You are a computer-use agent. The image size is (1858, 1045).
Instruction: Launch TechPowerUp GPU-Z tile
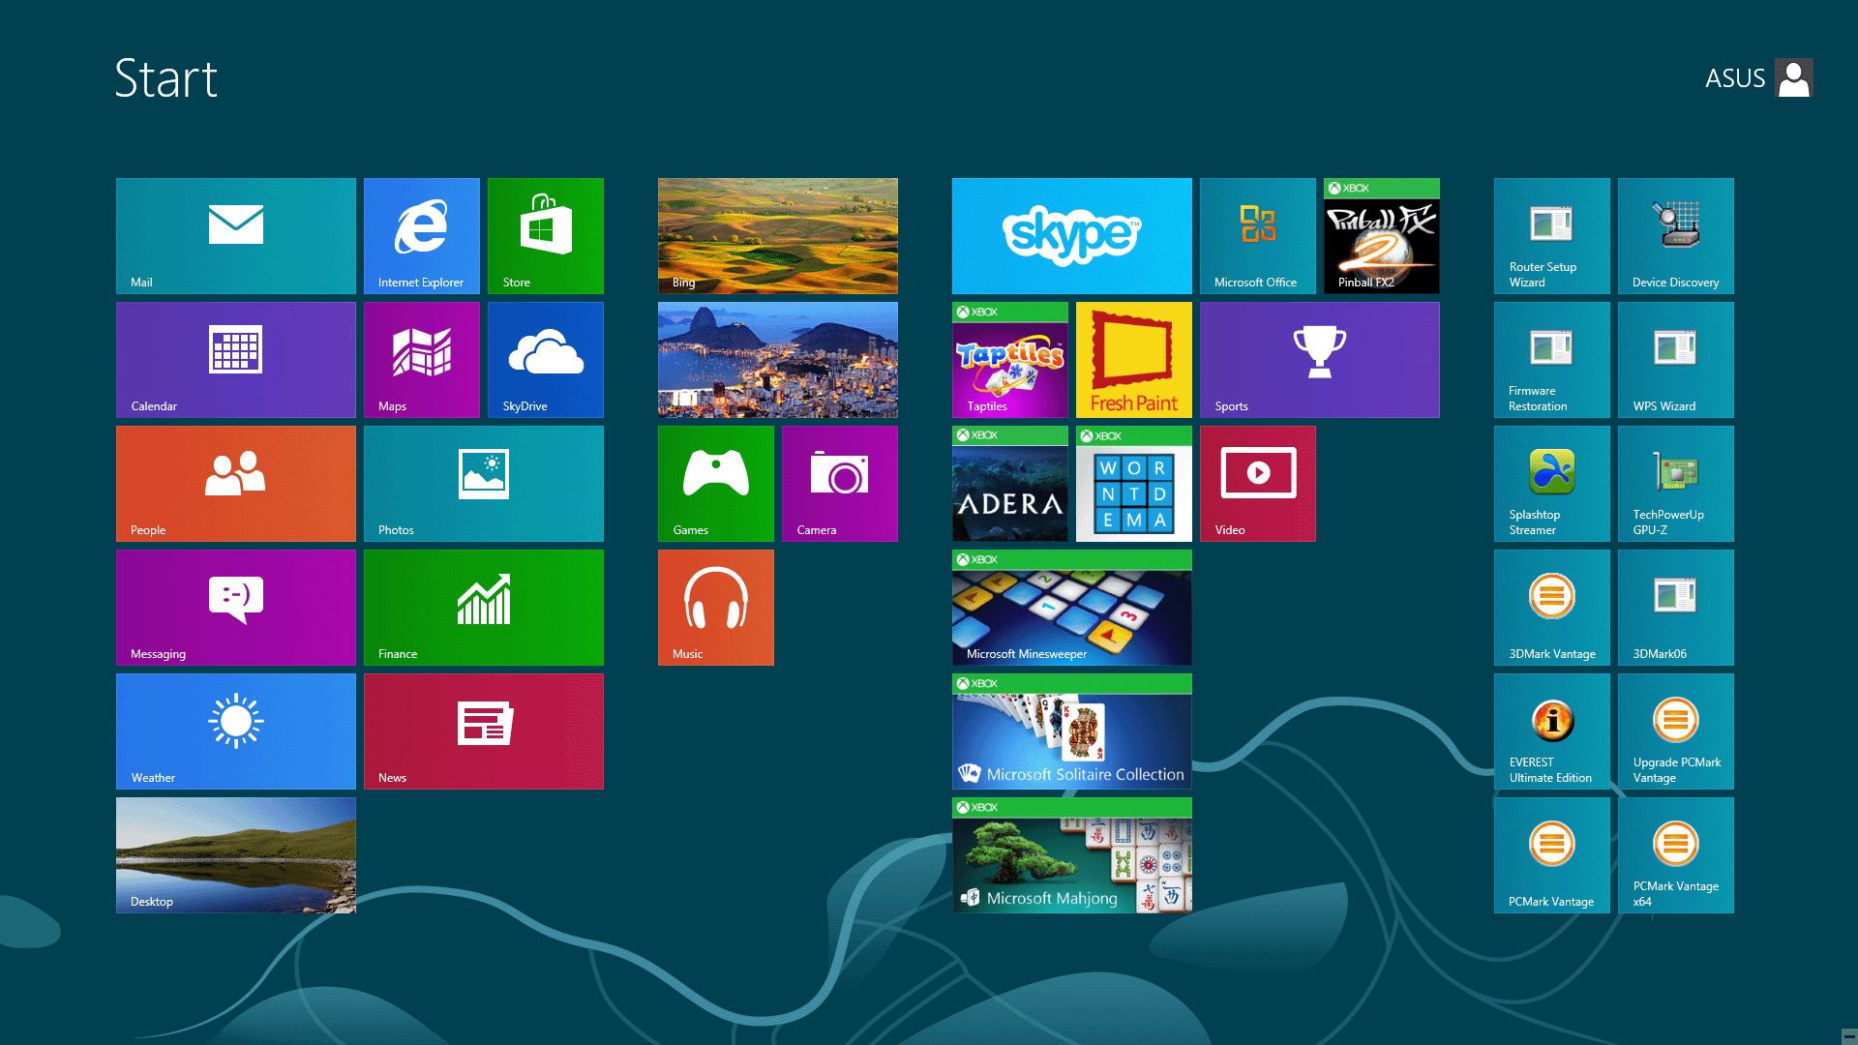click(x=1676, y=484)
